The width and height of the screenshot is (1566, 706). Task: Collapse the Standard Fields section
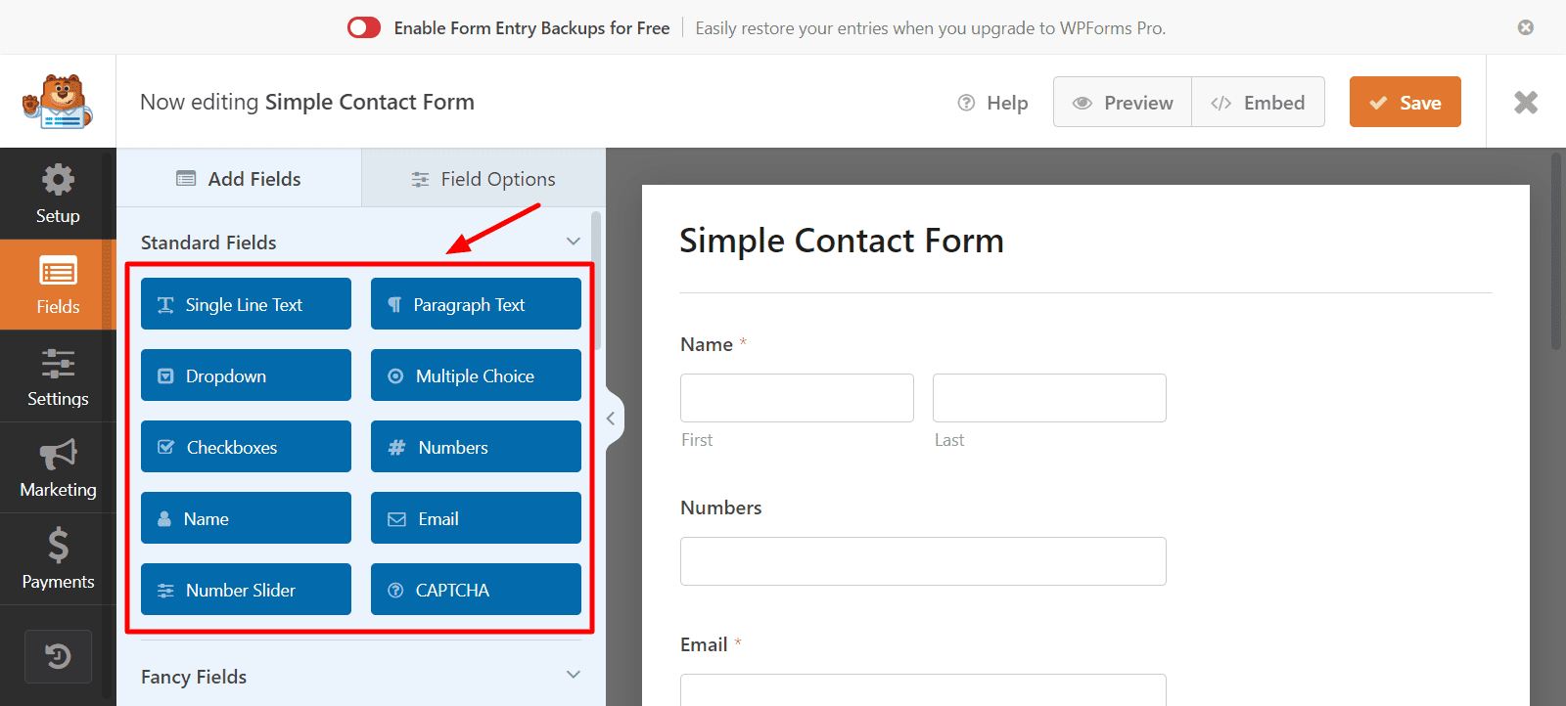click(x=574, y=242)
